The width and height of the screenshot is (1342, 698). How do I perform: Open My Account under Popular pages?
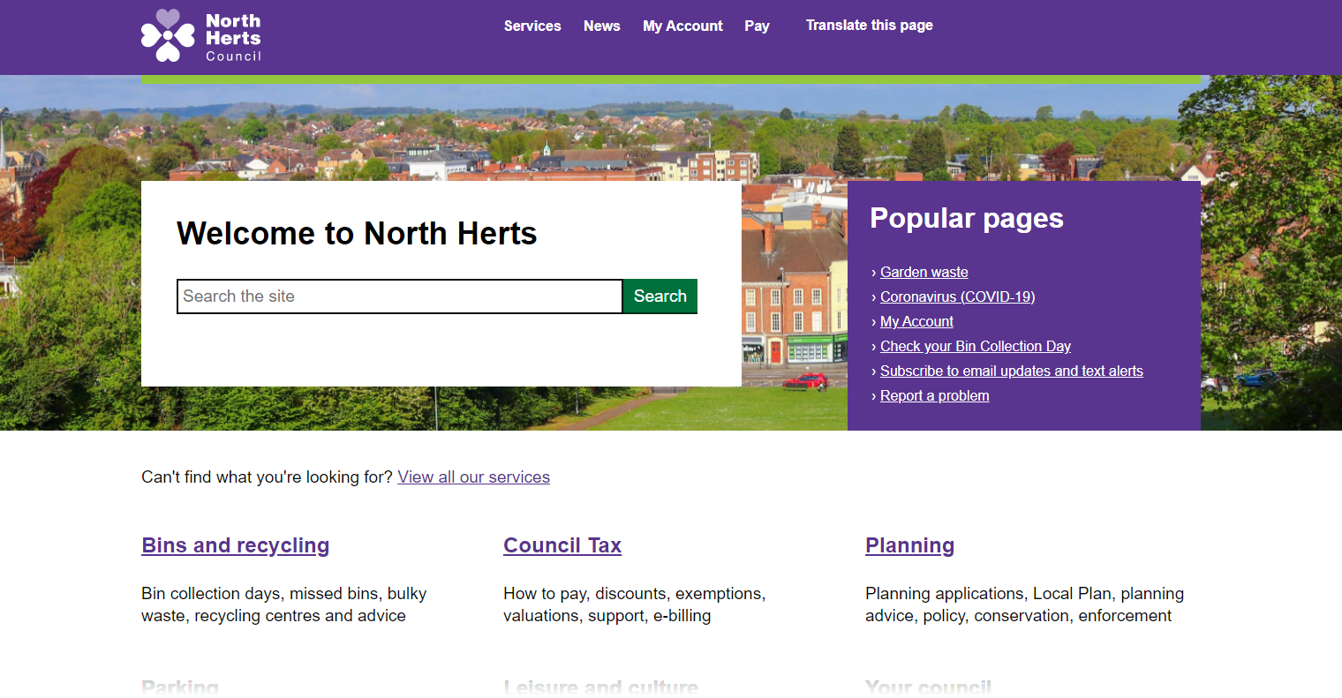[916, 322]
